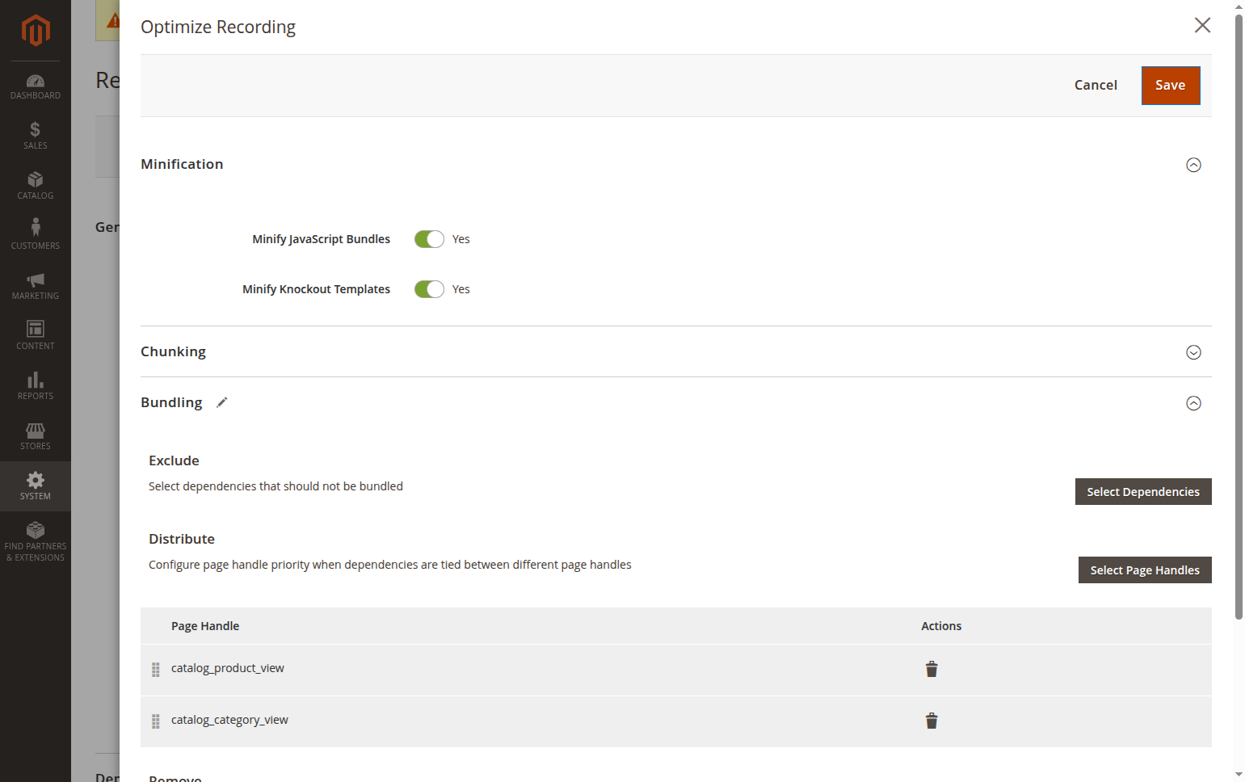Click the Chunking section title
Viewport: 1245px width, 782px height.
point(173,351)
